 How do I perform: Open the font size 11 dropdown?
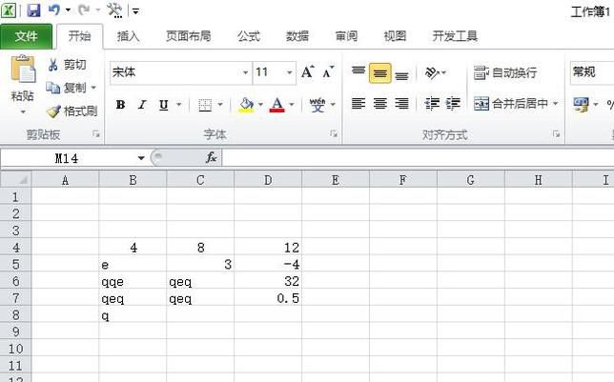(x=290, y=72)
